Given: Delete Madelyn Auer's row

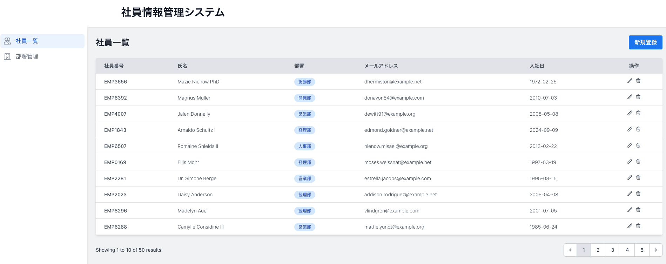Looking at the screenshot, I should (x=638, y=210).
